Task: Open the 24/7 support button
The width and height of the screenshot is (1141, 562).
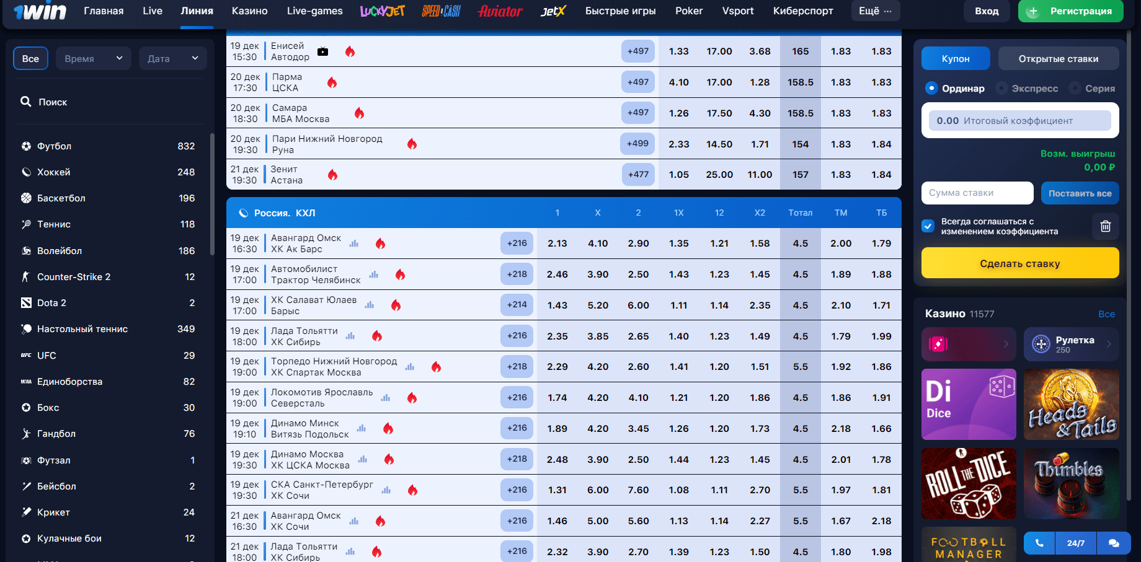Action: coord(1075,543)
